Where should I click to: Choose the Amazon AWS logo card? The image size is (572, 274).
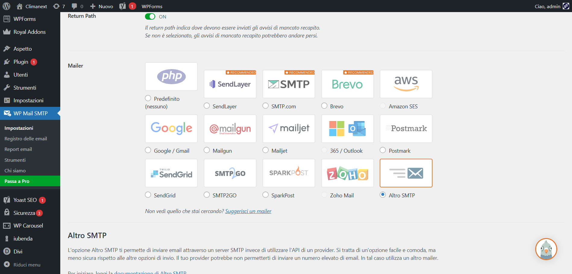pos(406,84)
